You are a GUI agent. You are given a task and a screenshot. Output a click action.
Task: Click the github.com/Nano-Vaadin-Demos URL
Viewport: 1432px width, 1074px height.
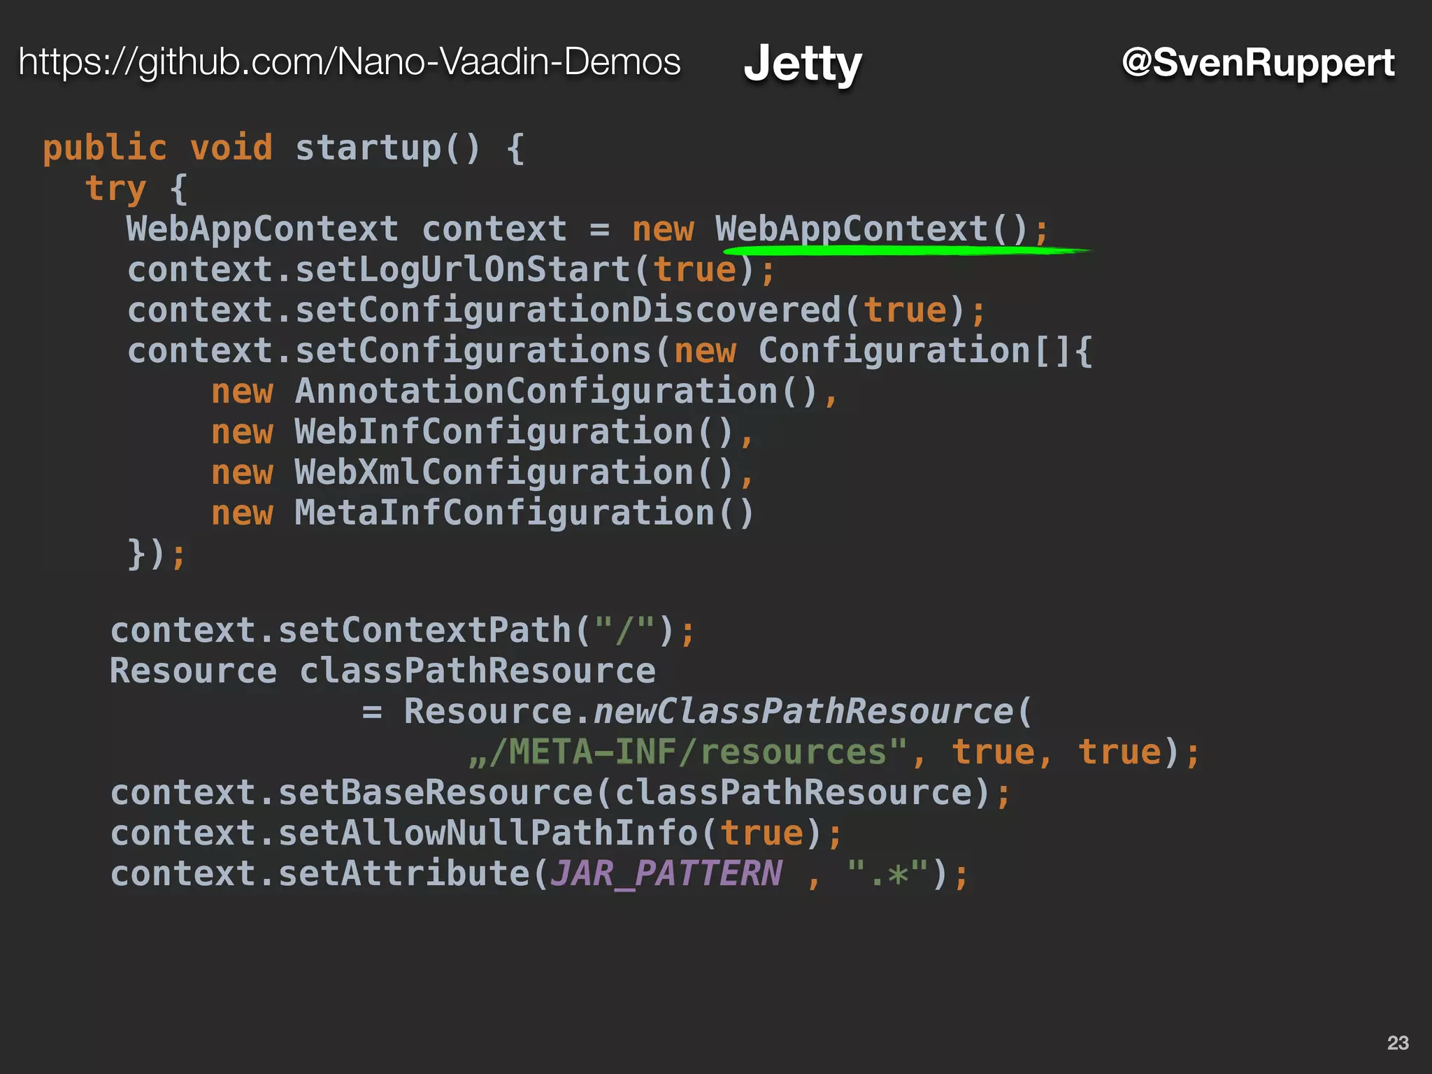point(349,62)
